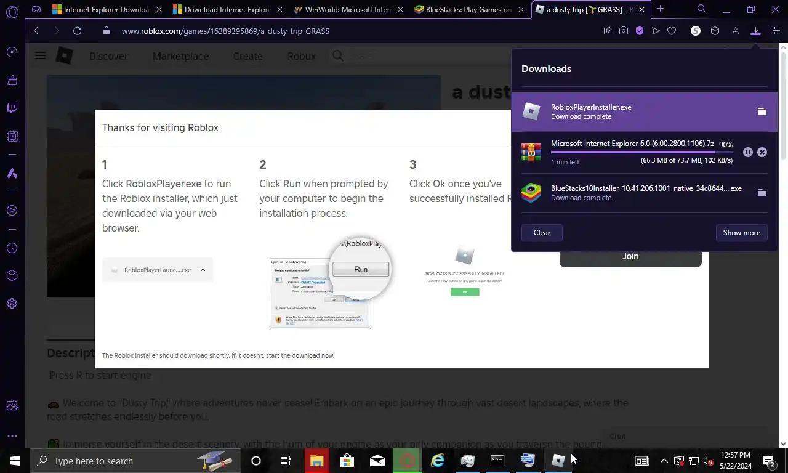Open the Windows Start menu
This screenshot has height=473, width=788.
pyautogui.click(x=14, y=461)
